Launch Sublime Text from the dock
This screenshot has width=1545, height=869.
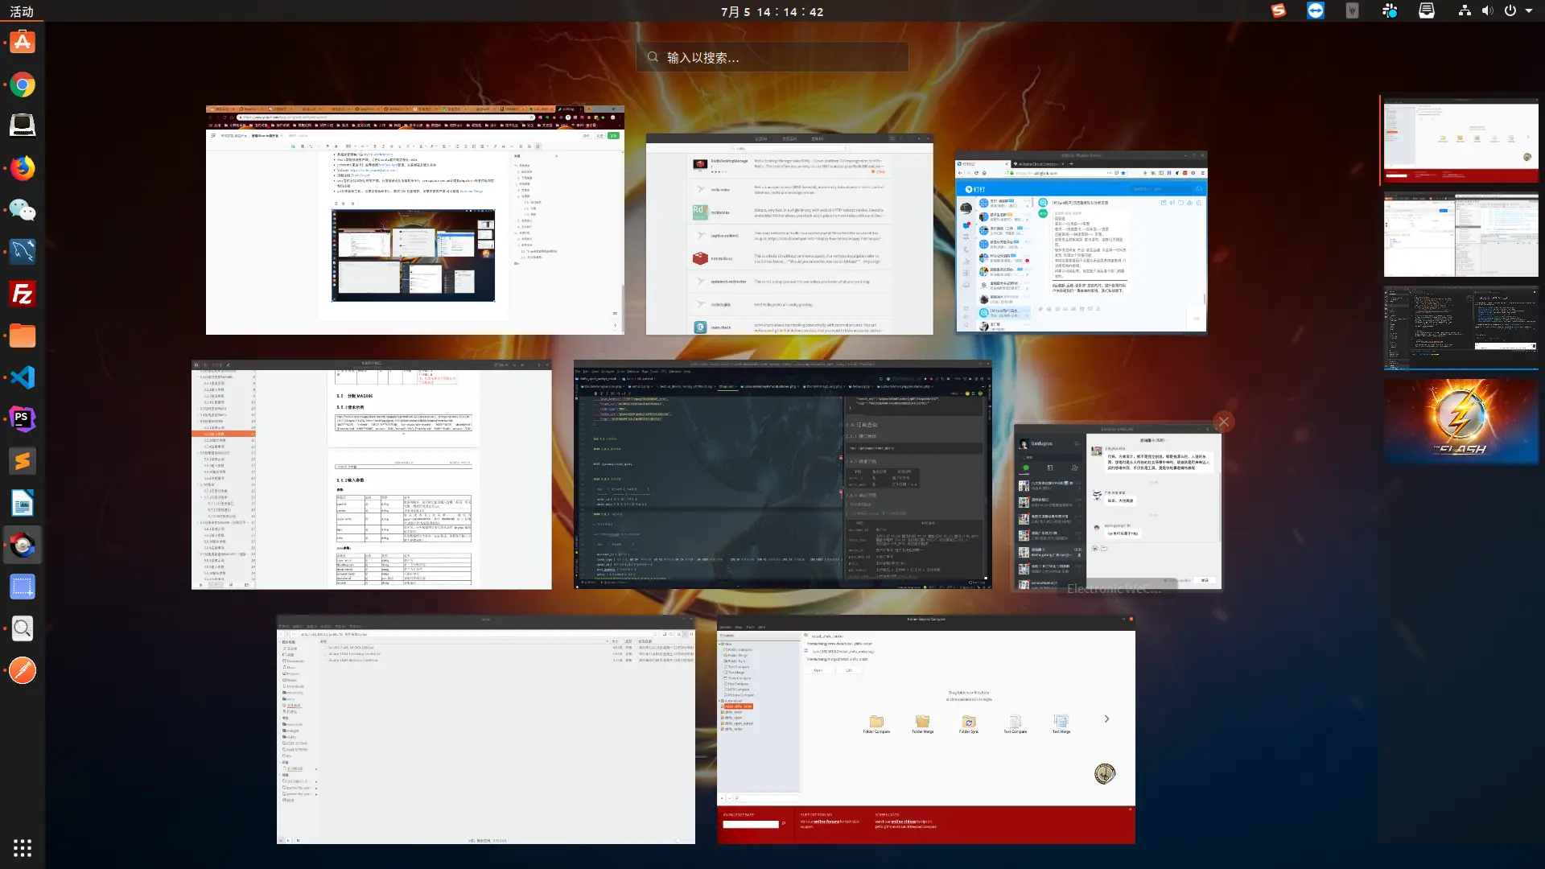coord(23,461)
